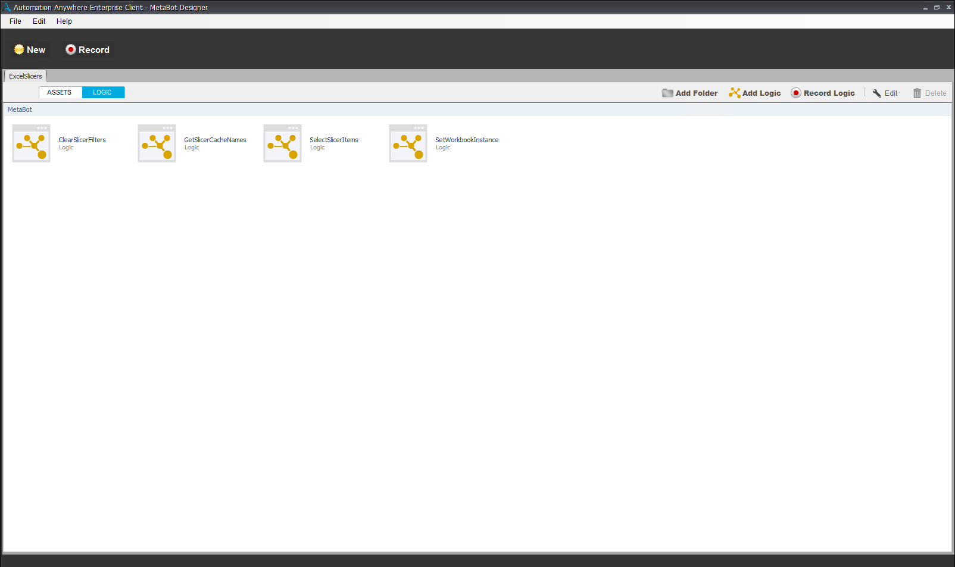The width and height of the screenshot is (955, 567).
Task: Select the SetWorkbookInstance name text
Action: (467, 140)
